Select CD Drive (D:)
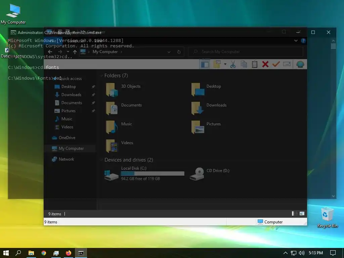The image size is (344, 258). coord(210,174)
